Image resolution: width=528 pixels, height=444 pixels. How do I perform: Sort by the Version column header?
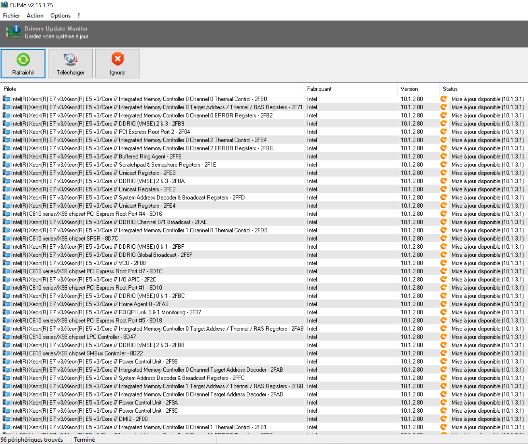point(419,89)
